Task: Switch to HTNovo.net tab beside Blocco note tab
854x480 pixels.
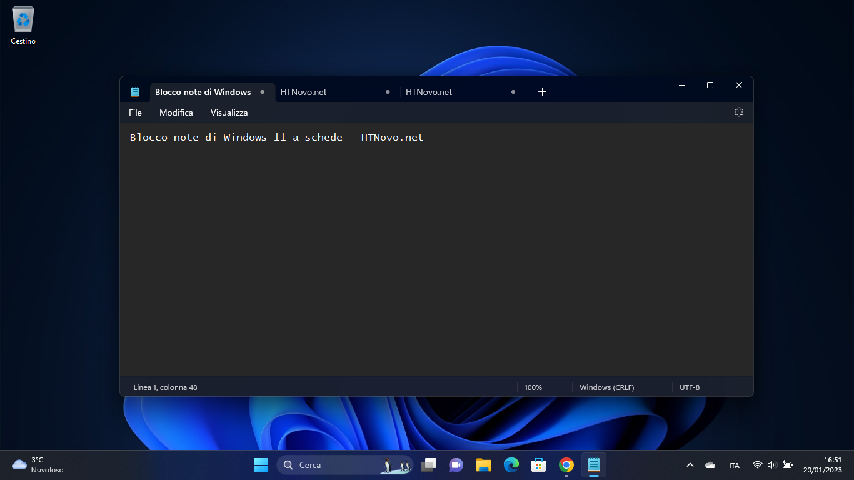Action: coord(338,92)
